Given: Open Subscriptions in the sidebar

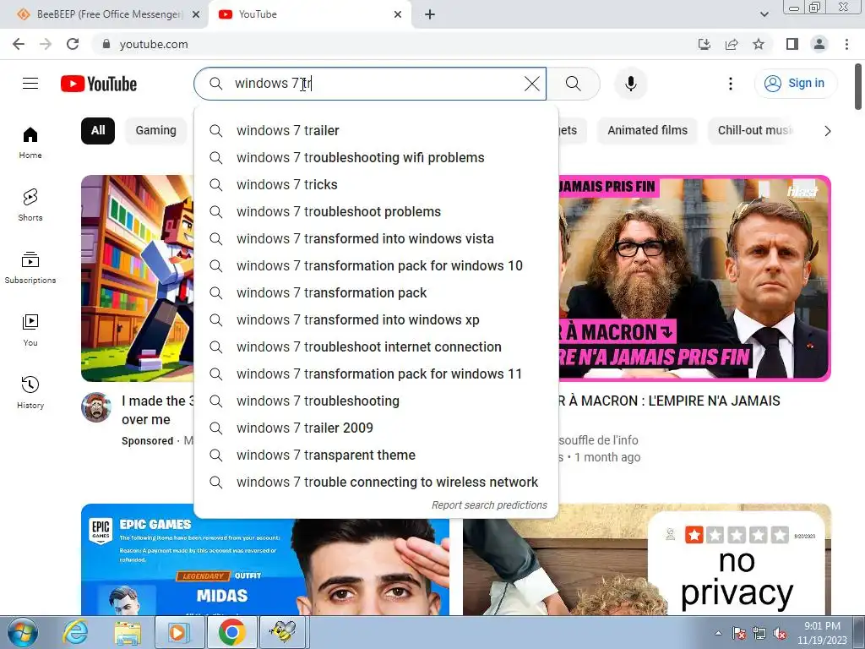Looking at the screenshot, I should 30,268.
